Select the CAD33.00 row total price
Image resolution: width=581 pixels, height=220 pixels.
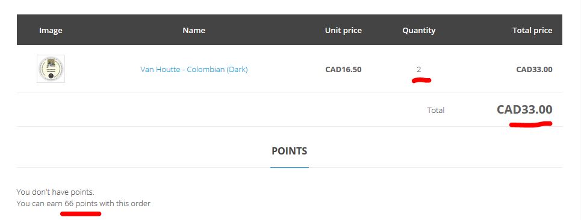point(534,69)
